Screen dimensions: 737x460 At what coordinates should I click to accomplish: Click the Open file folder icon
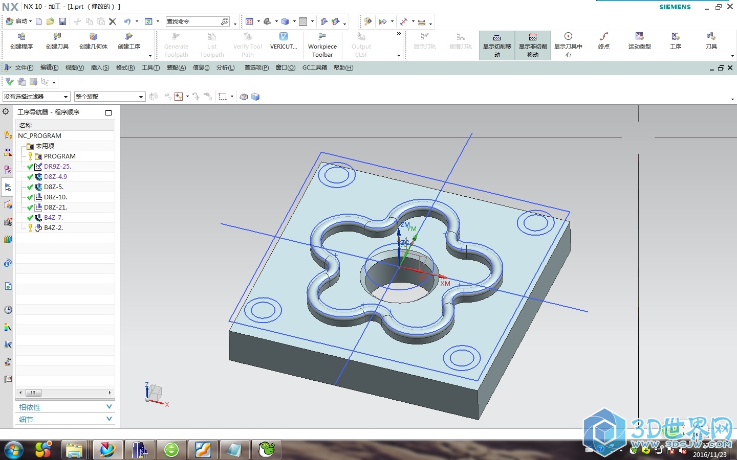(x=50, y=21)
